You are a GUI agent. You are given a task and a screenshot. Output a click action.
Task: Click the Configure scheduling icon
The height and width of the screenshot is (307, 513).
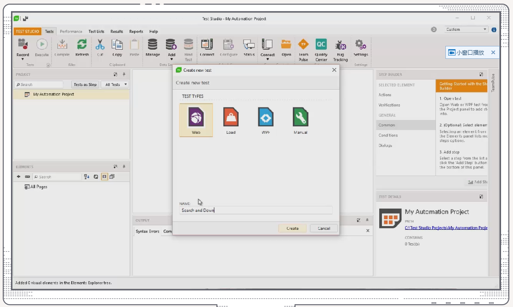tap(228, 45)
